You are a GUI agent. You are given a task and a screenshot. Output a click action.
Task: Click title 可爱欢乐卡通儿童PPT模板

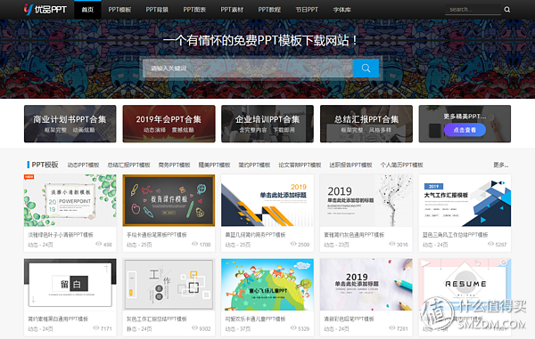255,319
